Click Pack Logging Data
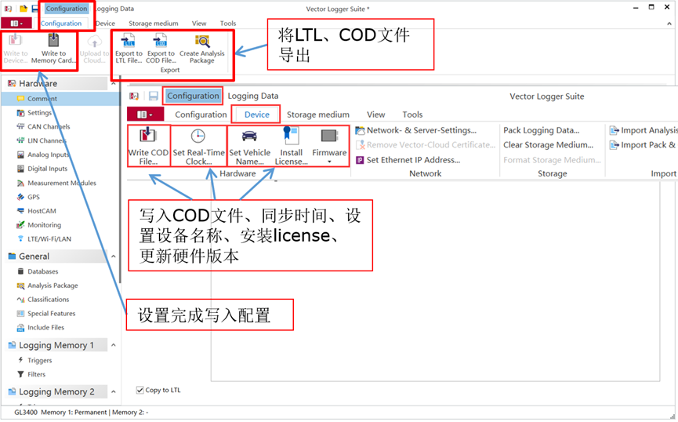Image resolution: width=678 pixels, height=422 pixels. [542, 130]
